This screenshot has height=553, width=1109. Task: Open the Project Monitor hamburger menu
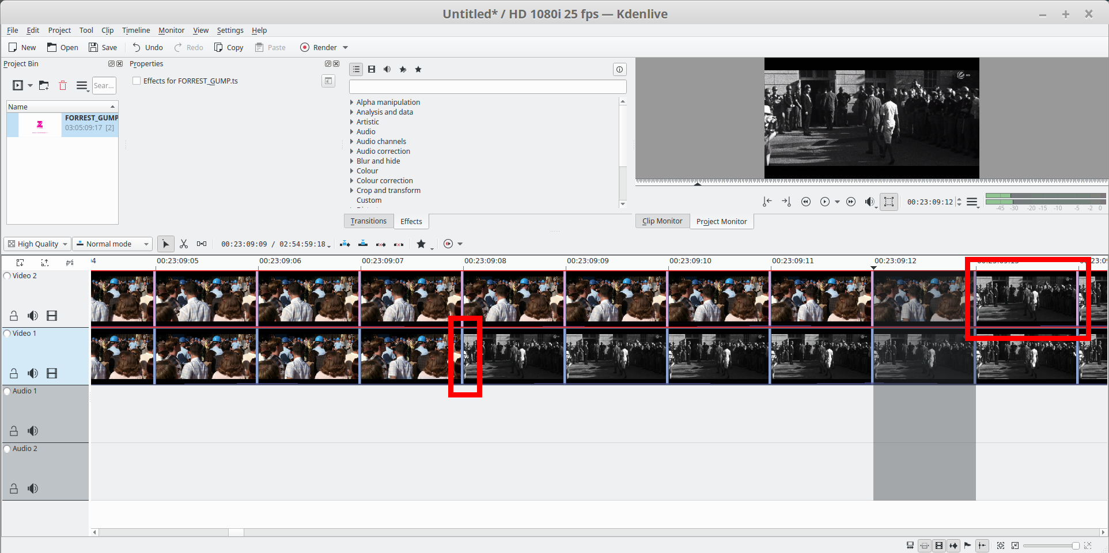[x=972, y=202]
